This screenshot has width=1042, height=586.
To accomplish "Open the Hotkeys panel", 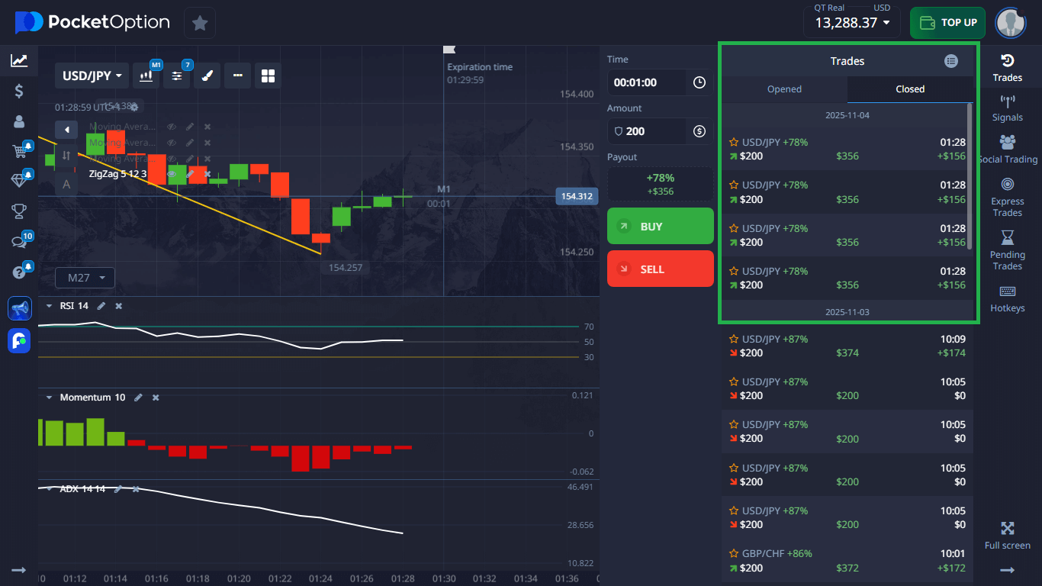I will (x=1008, y=298).
